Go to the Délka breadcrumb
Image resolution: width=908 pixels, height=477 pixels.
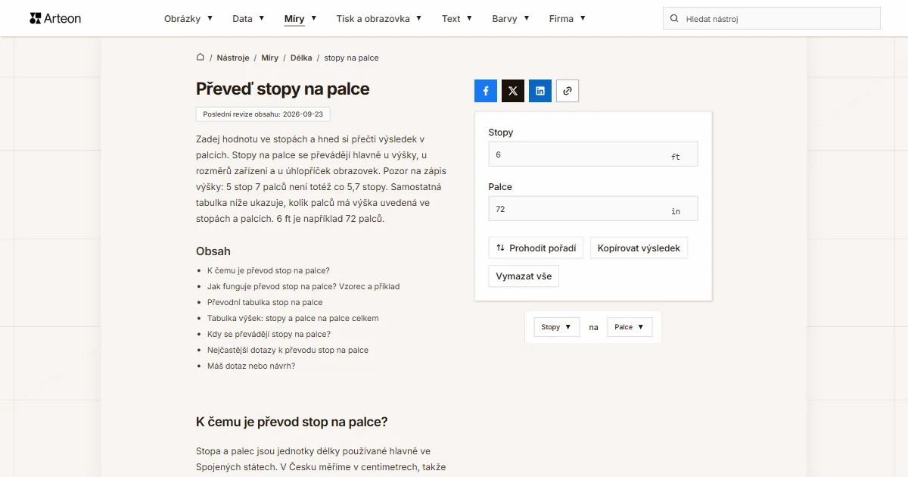point(301,58)
